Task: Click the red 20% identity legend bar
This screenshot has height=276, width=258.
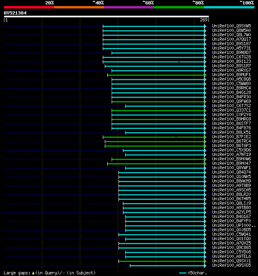Action: pos(29,7)
